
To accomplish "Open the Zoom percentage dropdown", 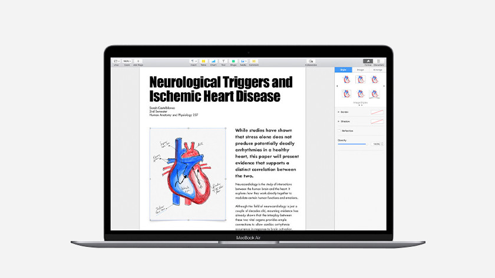I will [x=127, y=61].
